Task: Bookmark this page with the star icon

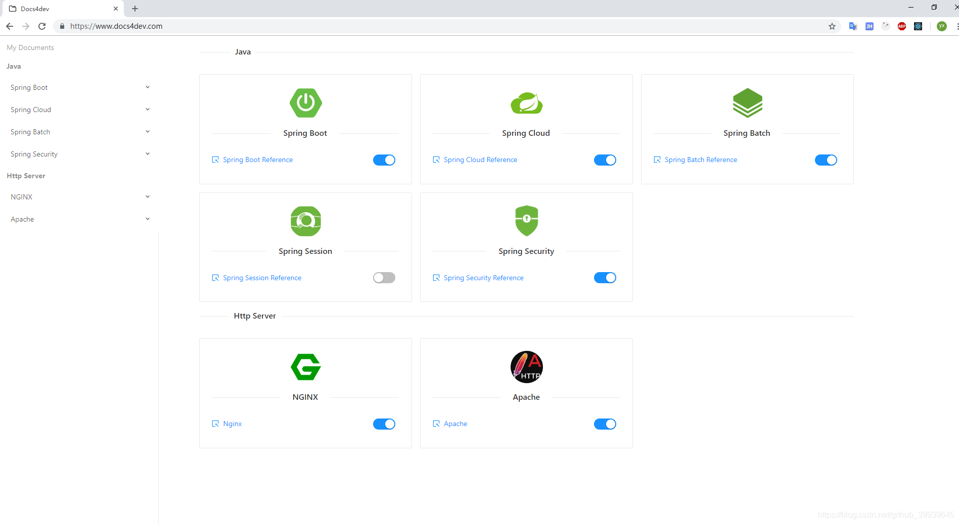Action: coord(832,26)
